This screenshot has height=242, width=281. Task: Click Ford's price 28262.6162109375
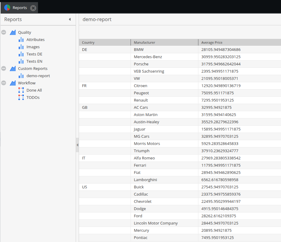(x=219, y=216)
